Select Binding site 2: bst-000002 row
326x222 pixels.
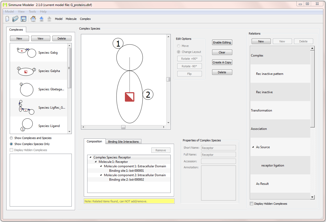pos(129,180)
